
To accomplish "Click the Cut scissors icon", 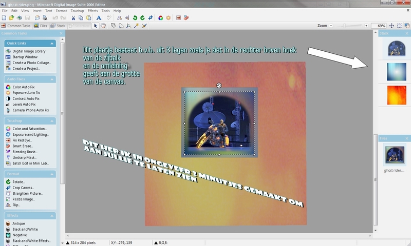I will pos(73,18).
